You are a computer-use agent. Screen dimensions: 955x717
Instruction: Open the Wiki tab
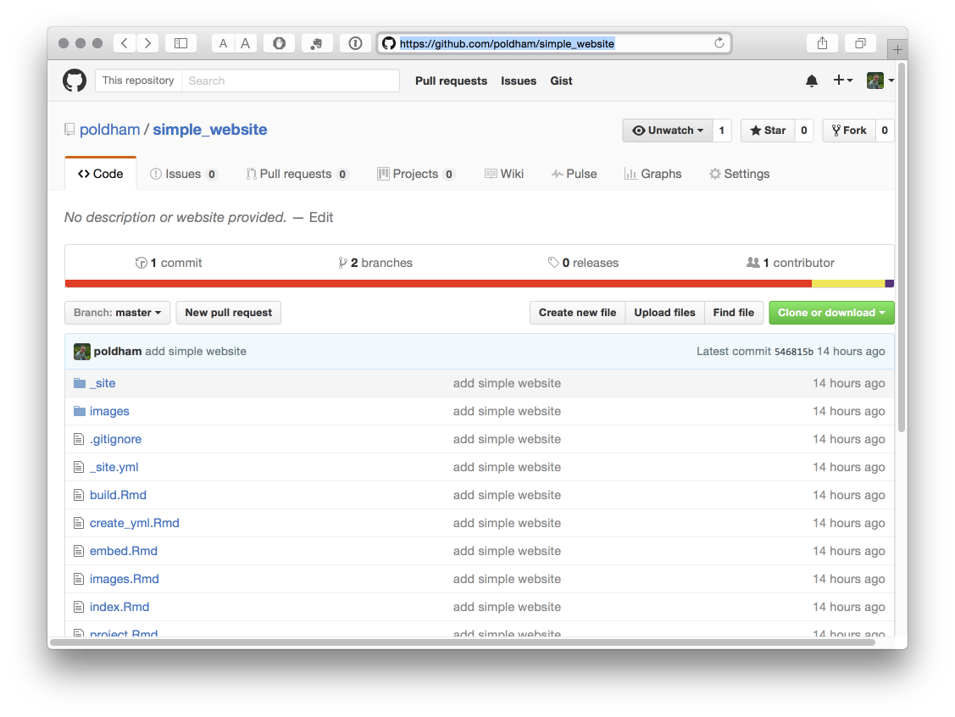coord(504,174)
